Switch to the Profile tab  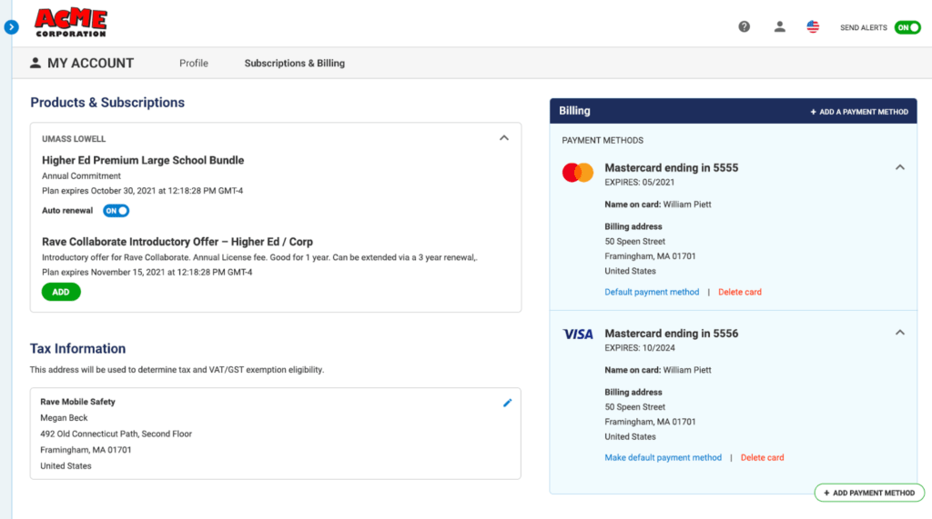(194, 64)
